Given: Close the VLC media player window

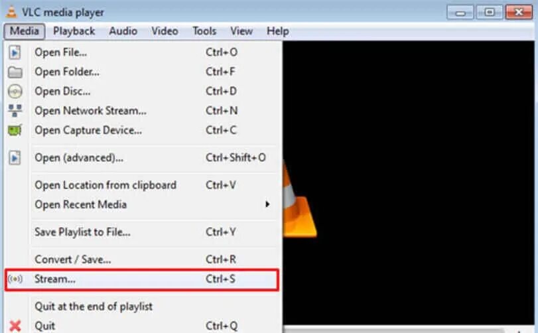Looking at the screenshot, I should click(x=519, y=13).
